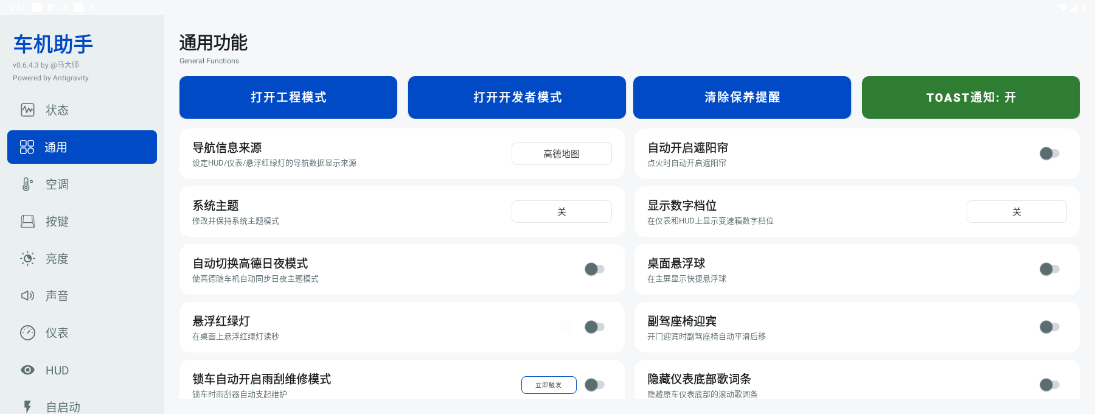Click the 车机助手 app title
Viewport: 1095px width, 414px height.
click(54, 44)
